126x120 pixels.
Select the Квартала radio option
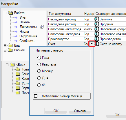39,64
